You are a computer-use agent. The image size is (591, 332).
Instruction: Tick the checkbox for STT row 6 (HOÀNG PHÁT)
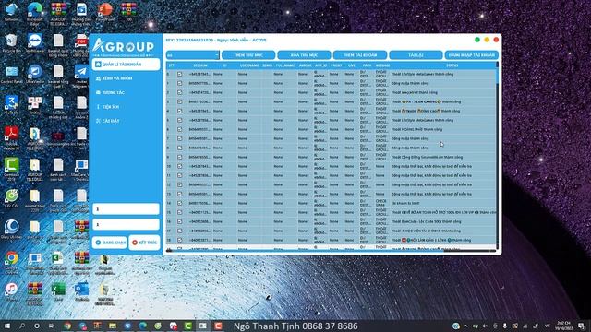pyautogui.click(x=179, y=129)
